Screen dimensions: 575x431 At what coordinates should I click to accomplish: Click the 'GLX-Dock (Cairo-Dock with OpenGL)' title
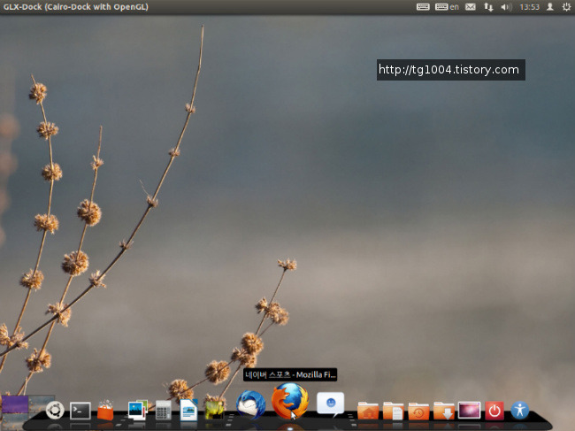tap(76, 7)
